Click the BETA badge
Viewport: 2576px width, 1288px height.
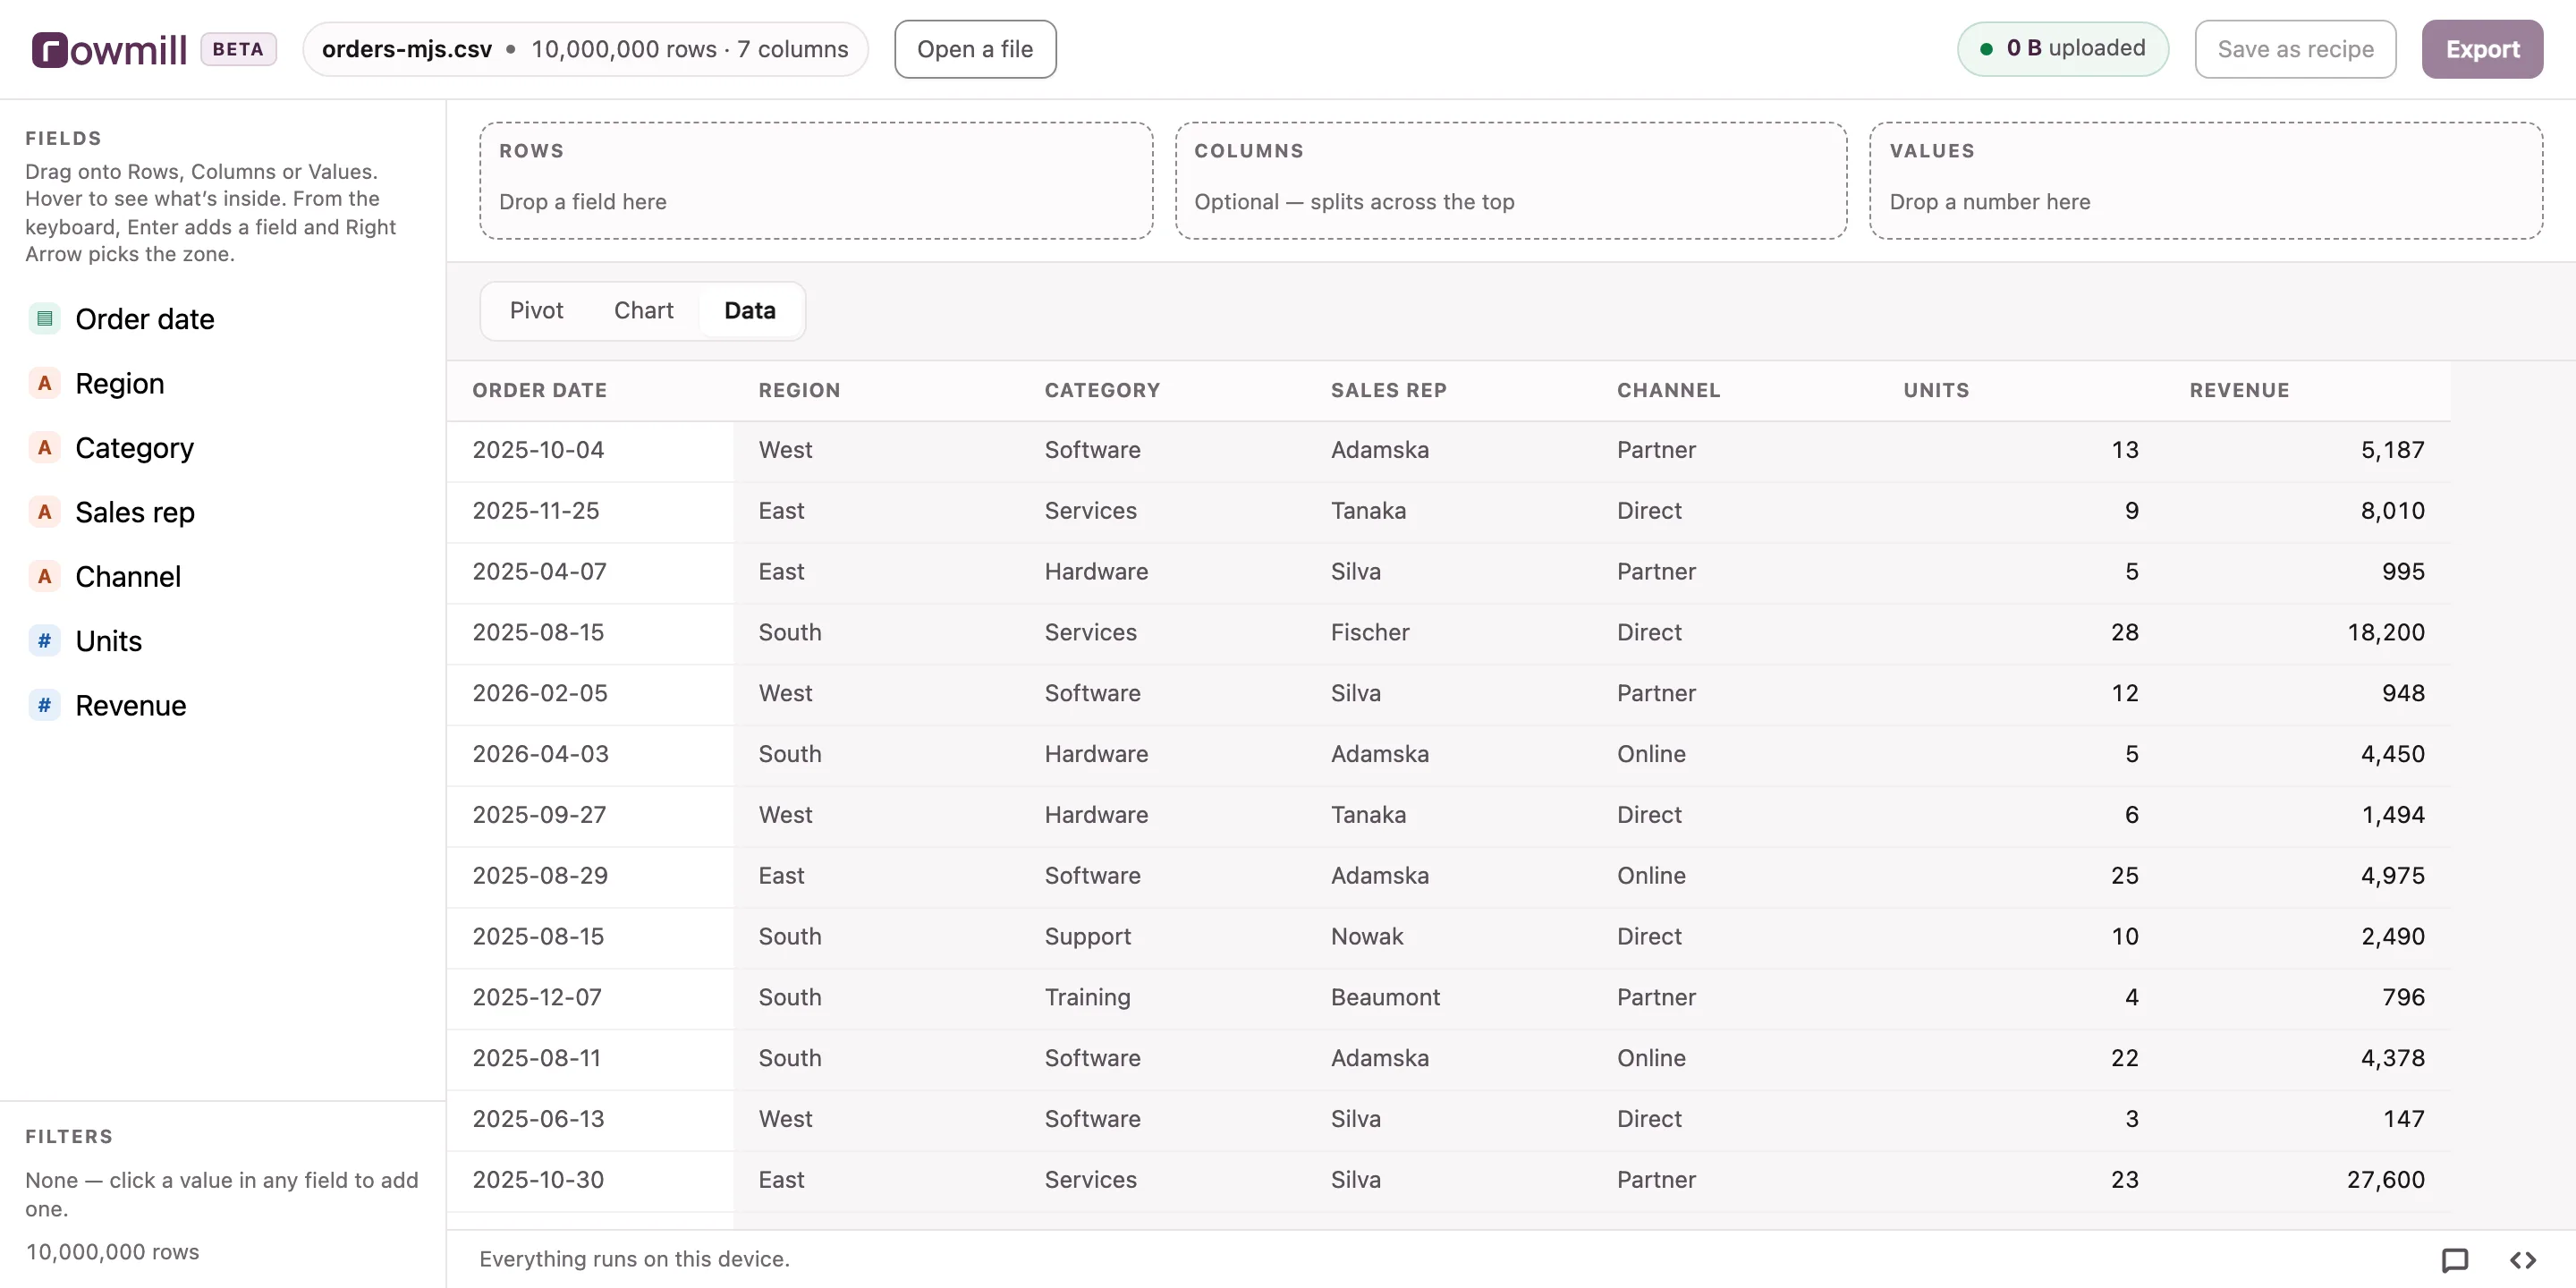point(238,49)
